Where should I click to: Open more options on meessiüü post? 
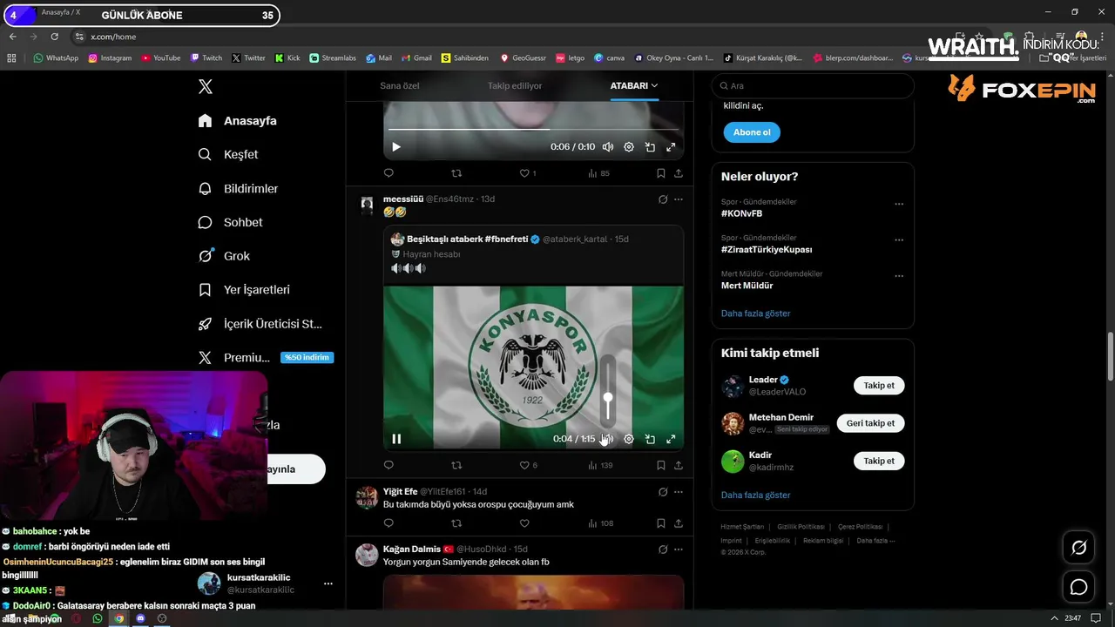point(679,199)
